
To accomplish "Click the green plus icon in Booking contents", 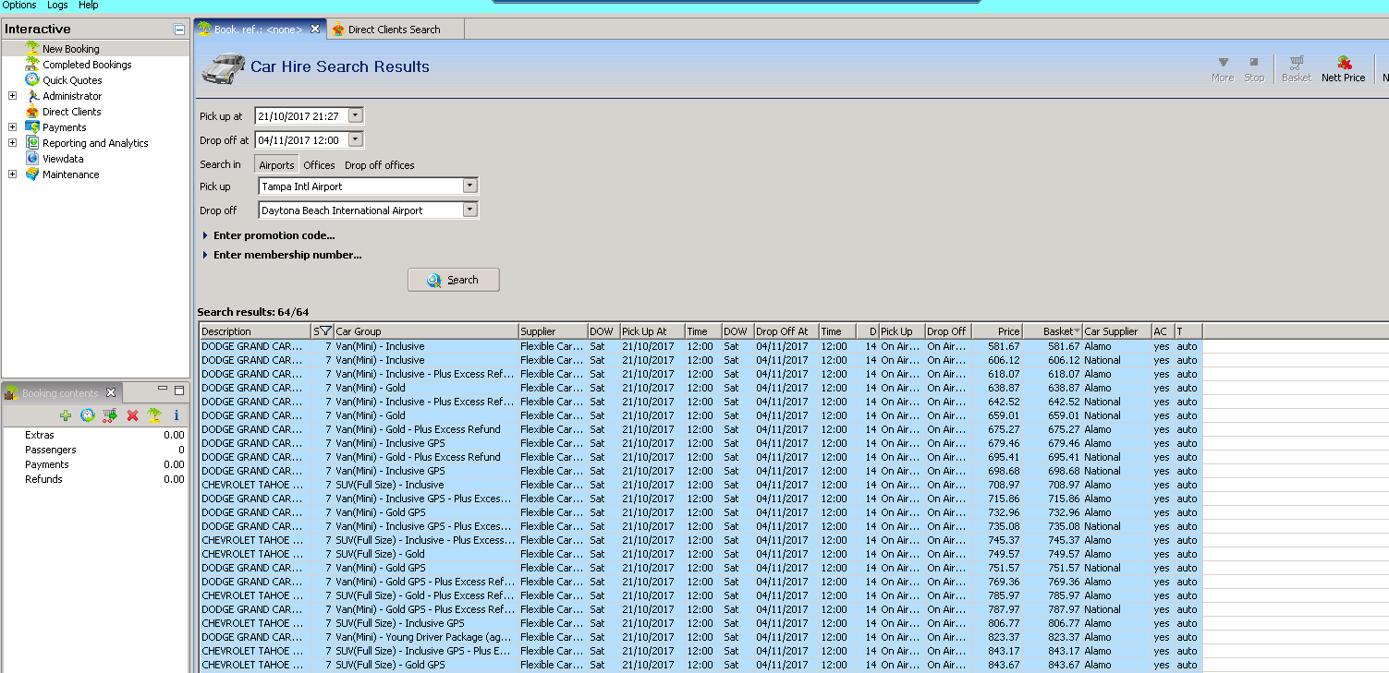I will [x=66, y=415].
